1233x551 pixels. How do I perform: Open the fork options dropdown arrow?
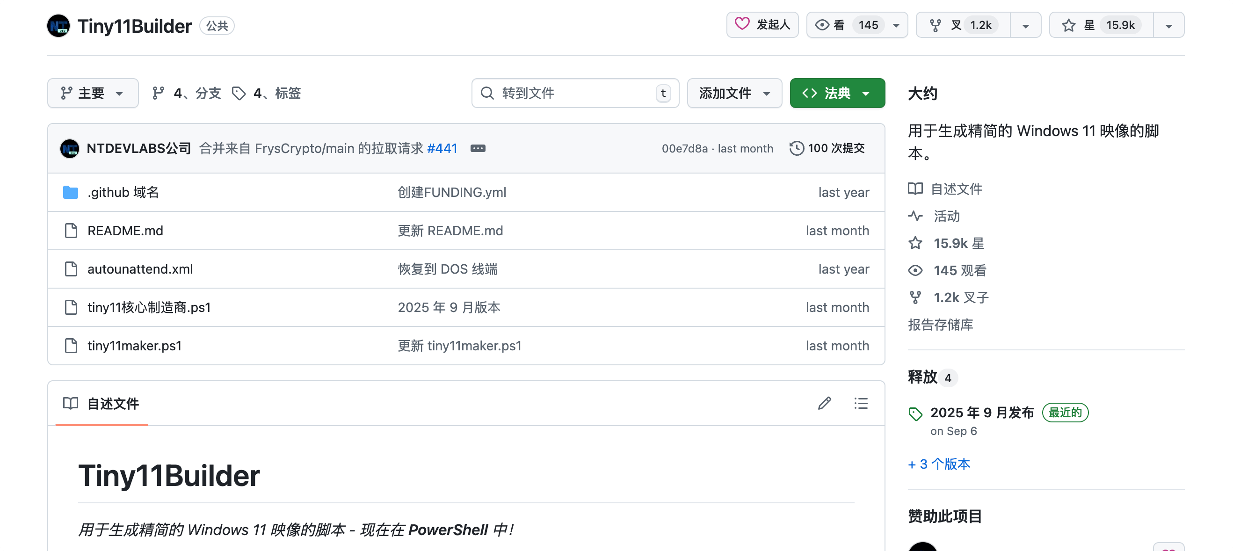[x=1025, y=25]
